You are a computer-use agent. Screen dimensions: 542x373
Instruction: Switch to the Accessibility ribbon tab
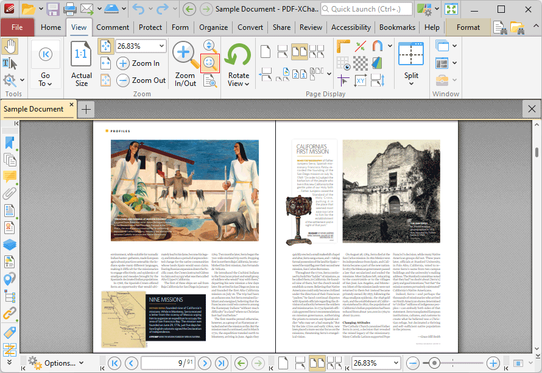(x=351, y=27)
